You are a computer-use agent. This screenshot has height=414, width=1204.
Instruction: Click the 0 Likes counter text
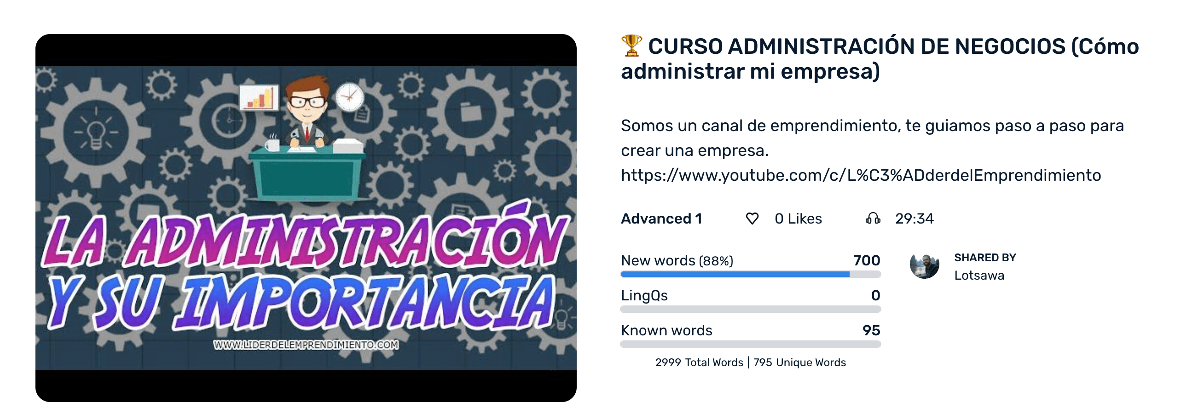coord(798,218)
